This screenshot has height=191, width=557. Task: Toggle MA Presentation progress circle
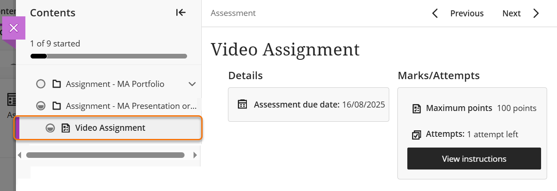(x=41, y=106)
